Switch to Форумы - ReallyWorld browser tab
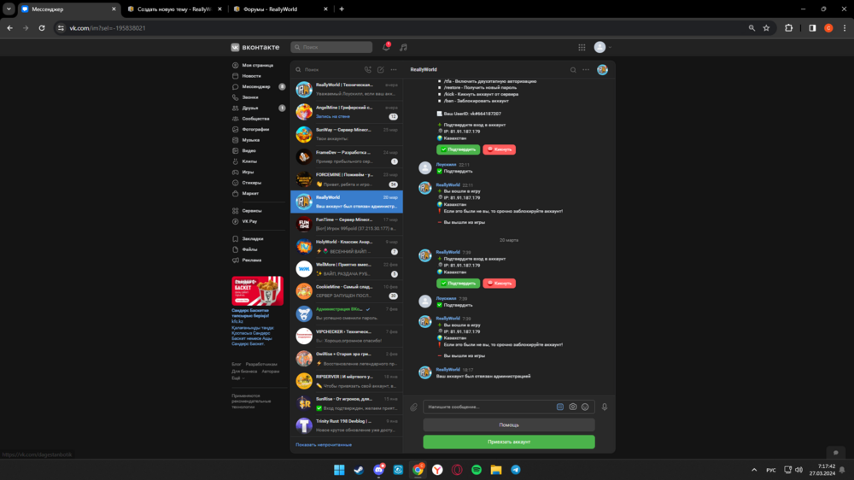This screenshot has width=854, height=480. click(280, 9)
